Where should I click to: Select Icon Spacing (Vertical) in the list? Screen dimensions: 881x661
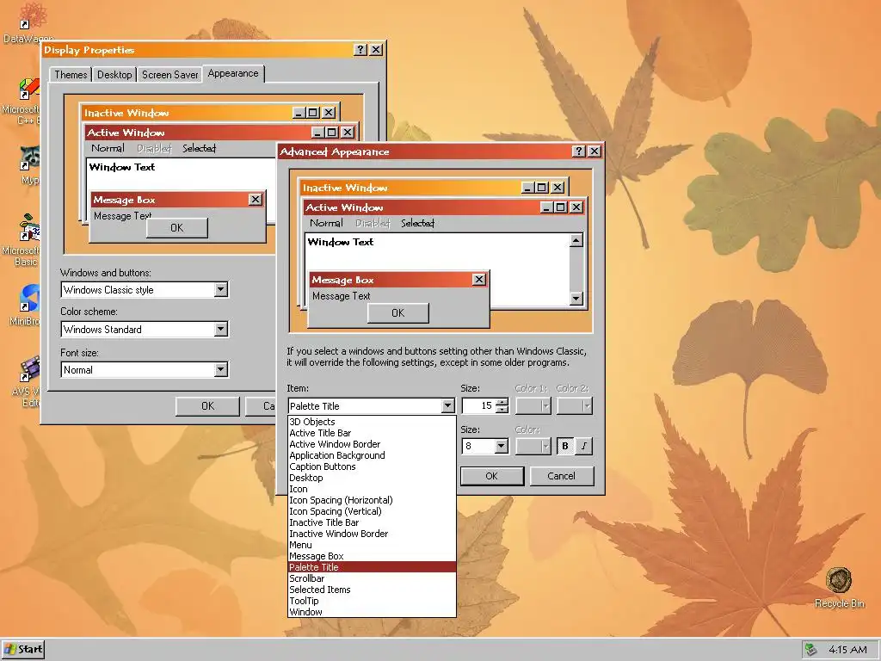372,511
